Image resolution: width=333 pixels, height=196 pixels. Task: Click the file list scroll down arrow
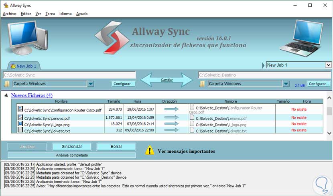tap(329, 133)
